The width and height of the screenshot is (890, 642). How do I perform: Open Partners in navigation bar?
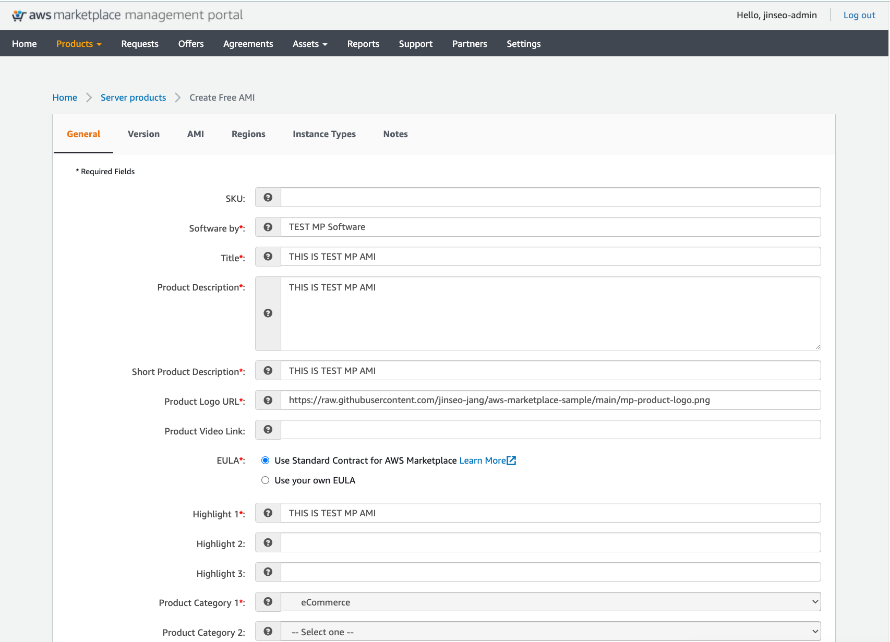click(470, 44)
